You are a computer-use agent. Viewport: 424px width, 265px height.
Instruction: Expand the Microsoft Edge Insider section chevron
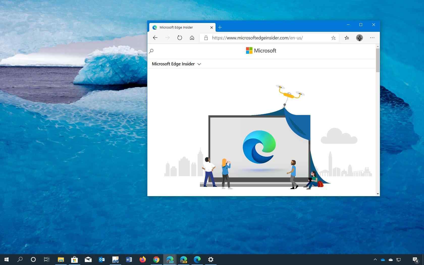pos(199,64)
